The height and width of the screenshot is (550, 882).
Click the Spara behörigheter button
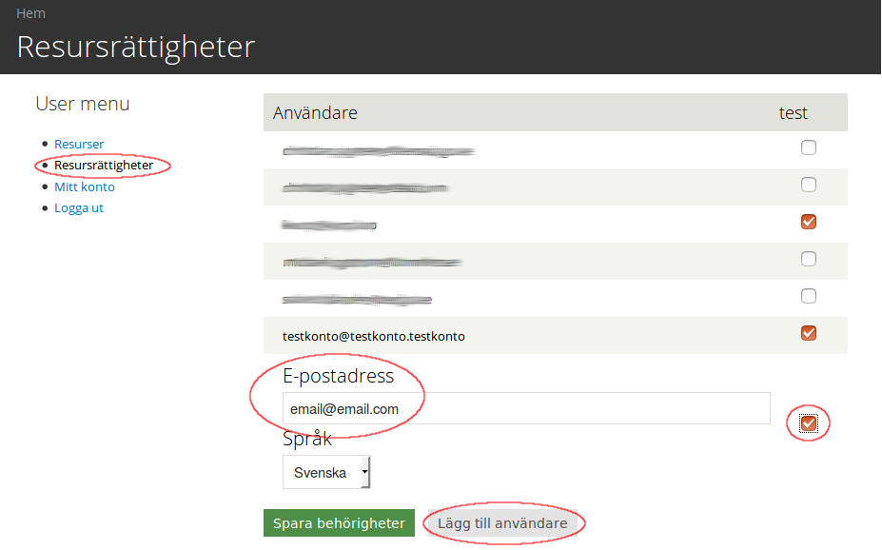pos(339,523)
